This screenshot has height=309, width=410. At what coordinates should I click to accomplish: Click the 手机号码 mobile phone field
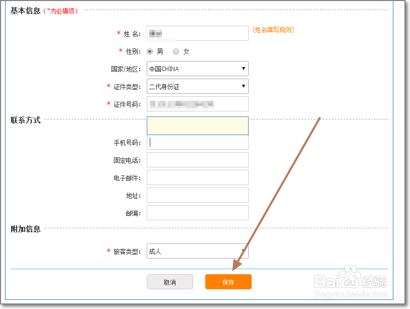point(197,143)
